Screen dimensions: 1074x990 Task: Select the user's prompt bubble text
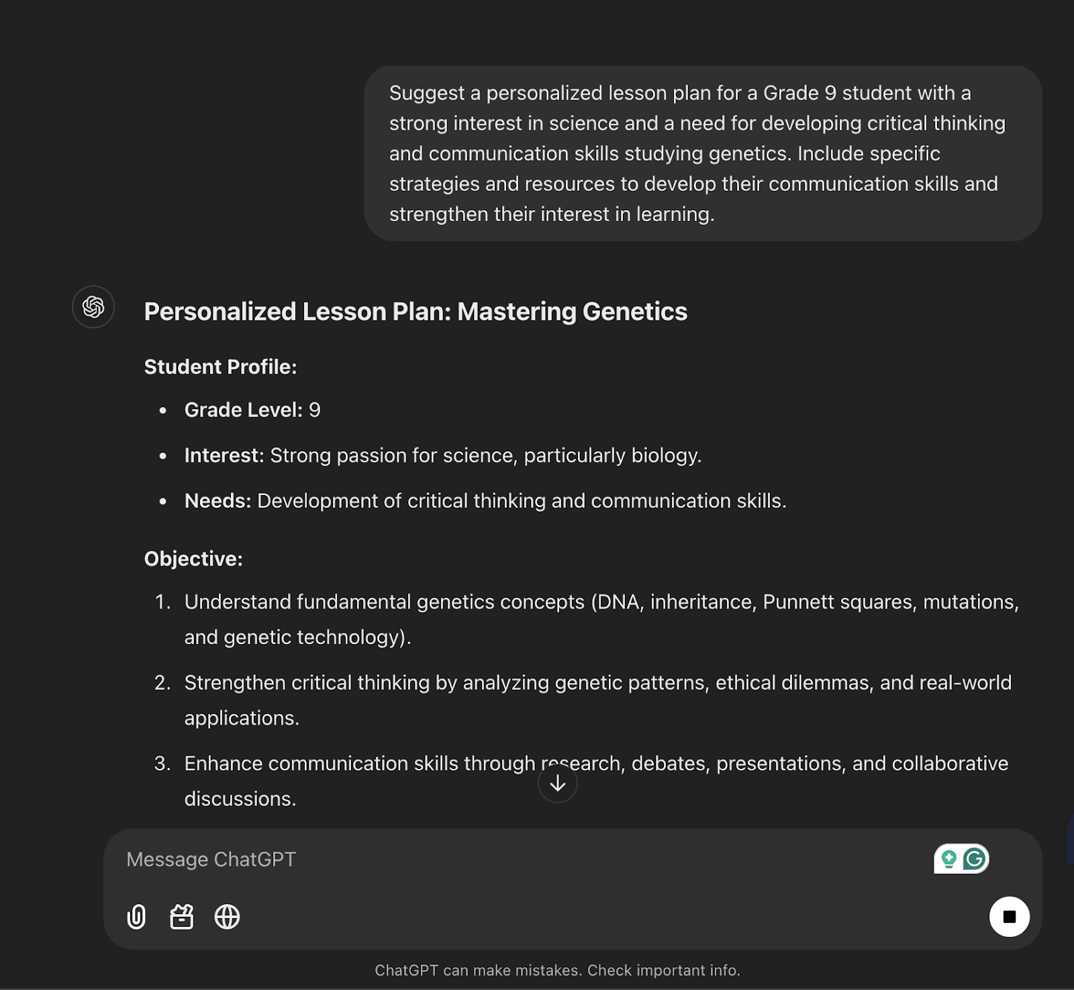pos(698,153)
